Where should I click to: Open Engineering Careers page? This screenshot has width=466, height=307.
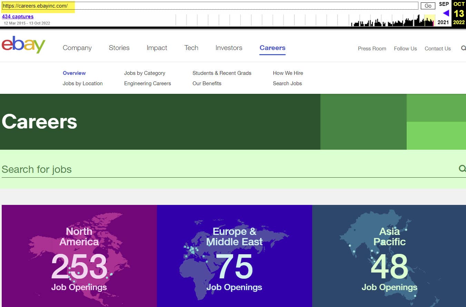click(148, 83)
